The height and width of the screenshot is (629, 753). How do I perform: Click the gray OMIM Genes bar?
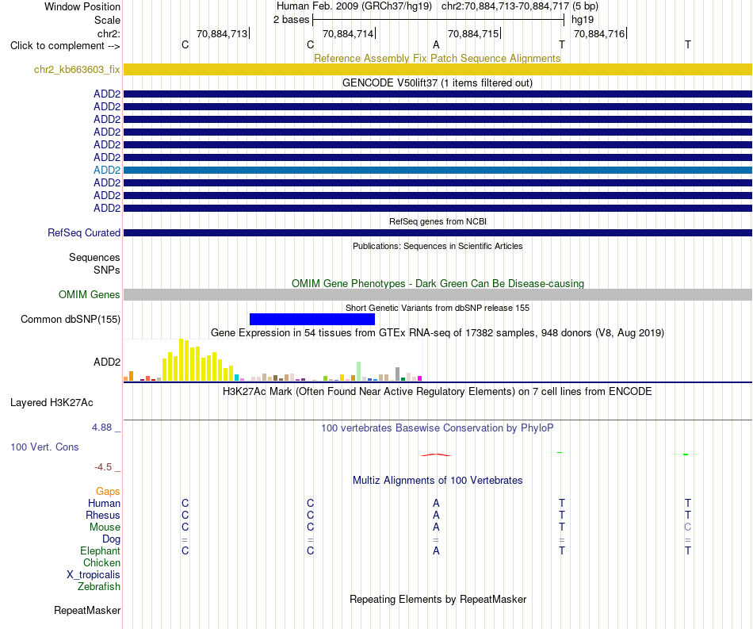[x=438, y=294]
